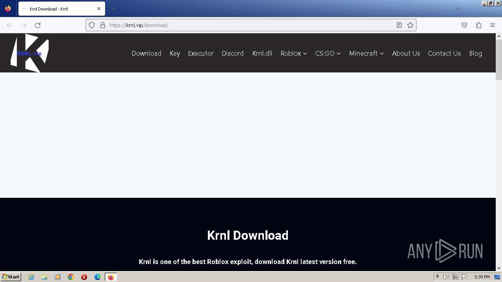Click the site security padlock icon
The height and width of the screenshot is (282, 502).
click(103, 25)
